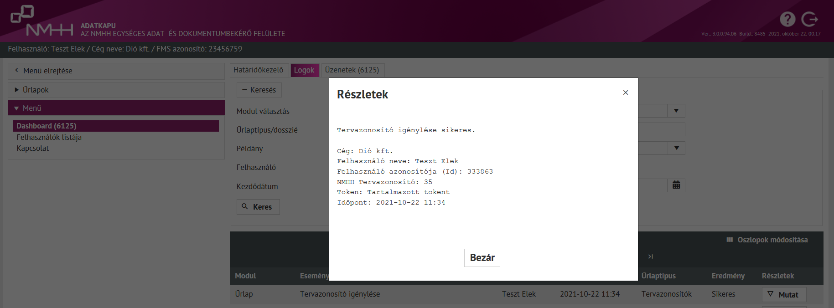Click the Űrlaptípus/dosszié input field
Viewport: 834px width, 308px height.
click(x=661, y=129)
